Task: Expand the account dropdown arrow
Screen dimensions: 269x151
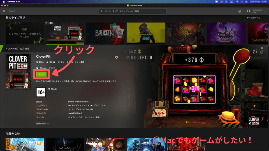Action: pyautogui.click(x=265, y=11)
